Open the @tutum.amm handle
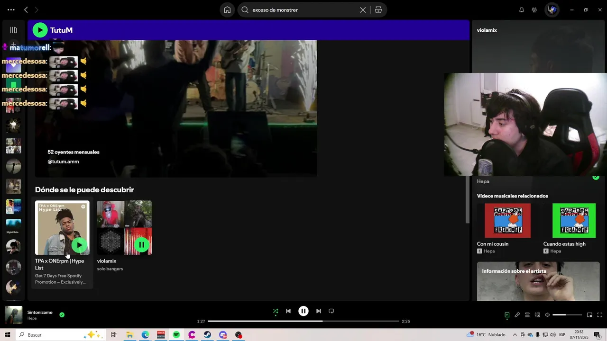The width and height of the screenshot is (607, 341). tap(63, 162)
